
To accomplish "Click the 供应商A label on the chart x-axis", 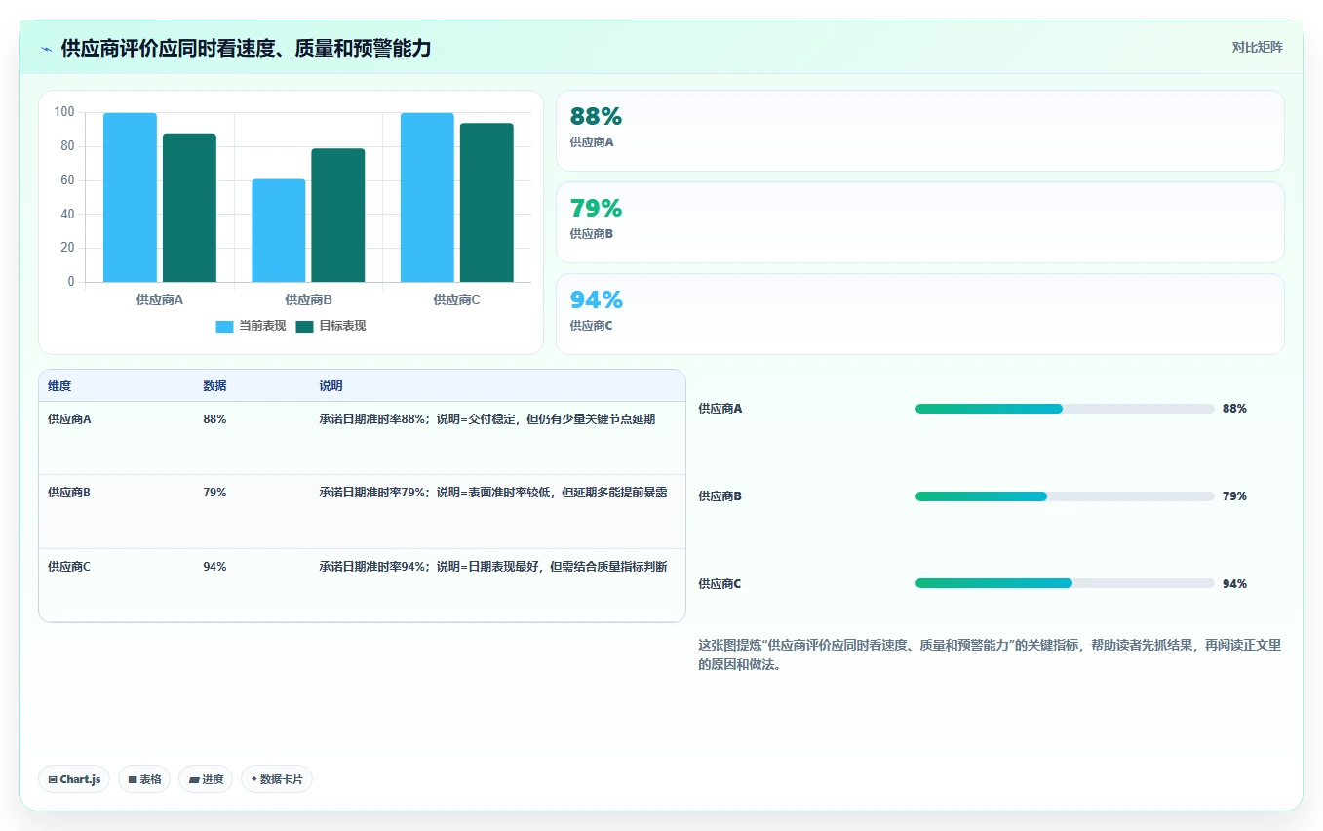I will tap(160, 299).
